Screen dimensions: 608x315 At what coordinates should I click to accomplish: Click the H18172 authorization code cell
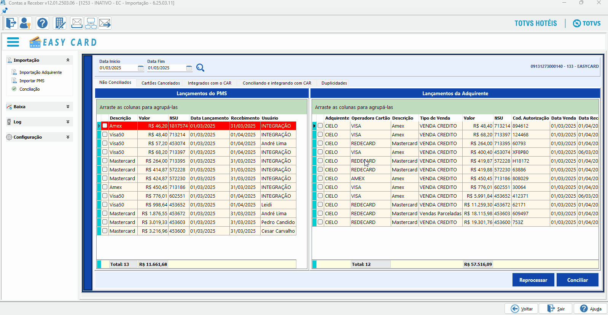tap(531, 161)
